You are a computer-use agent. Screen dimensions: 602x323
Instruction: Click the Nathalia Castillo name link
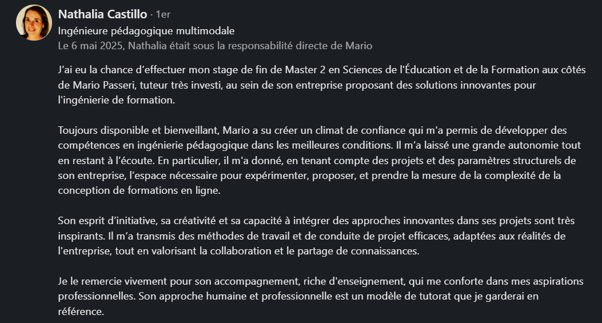(102, 14)
